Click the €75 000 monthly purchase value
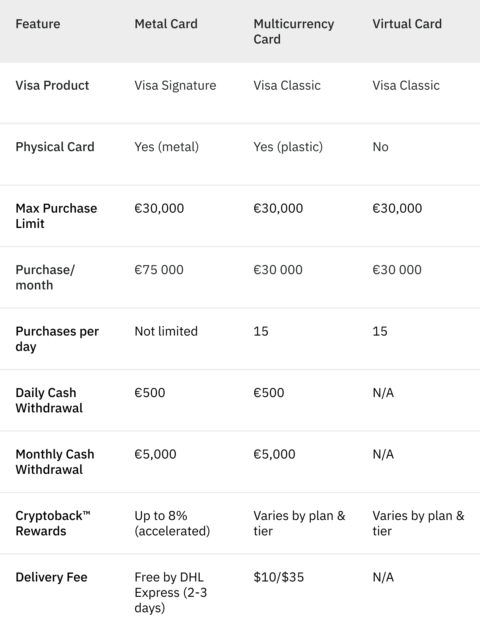This screenshot has width=480, height=625. 159,270
